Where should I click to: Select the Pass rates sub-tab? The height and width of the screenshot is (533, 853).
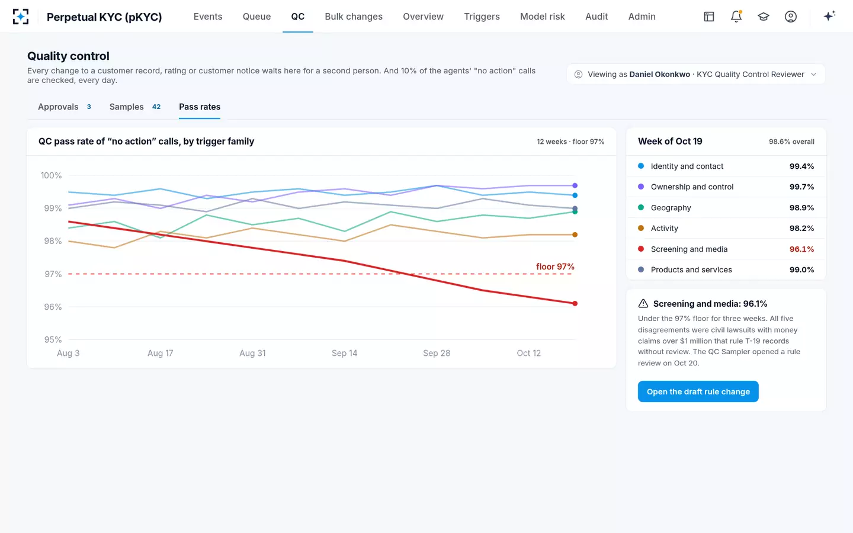pos(200,107)
